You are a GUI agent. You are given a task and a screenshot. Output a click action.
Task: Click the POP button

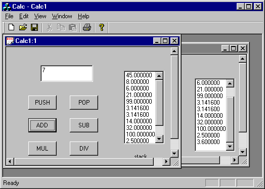pyautogui.click(x=84, y=103)
